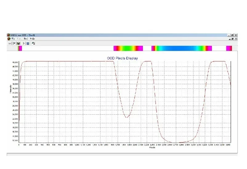Minimize the inner child document window
Screen dimensions: 247x169
tap(229, 39)
